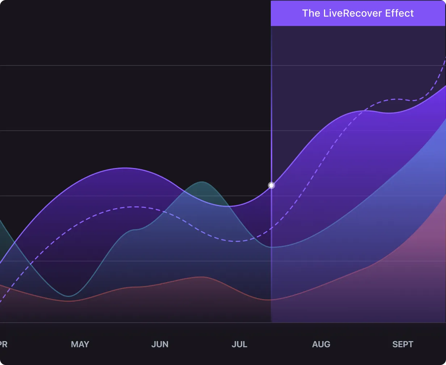Image resolution: width=446 pixels, height=365 pixels.
Task: Open details on the AUG axis label
Action: (x=321, y=344)
